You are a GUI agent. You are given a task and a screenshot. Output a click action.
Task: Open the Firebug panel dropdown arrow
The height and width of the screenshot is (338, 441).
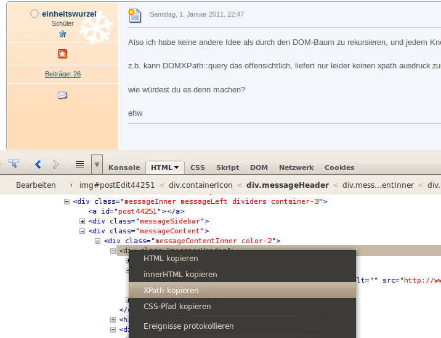[x=97, y=165]
